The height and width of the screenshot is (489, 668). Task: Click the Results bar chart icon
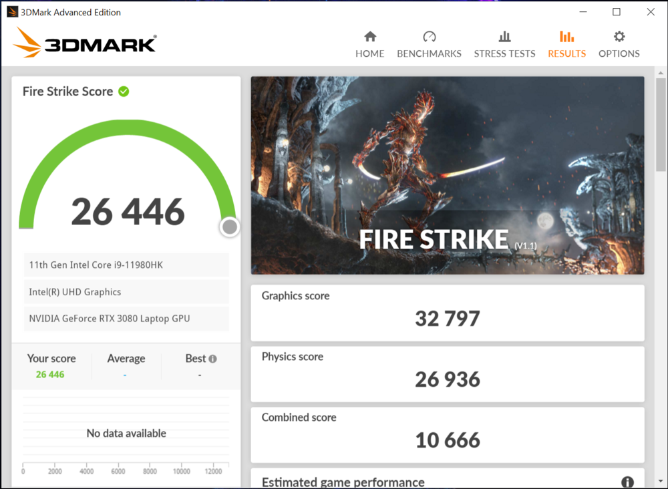tap(566, 37)
